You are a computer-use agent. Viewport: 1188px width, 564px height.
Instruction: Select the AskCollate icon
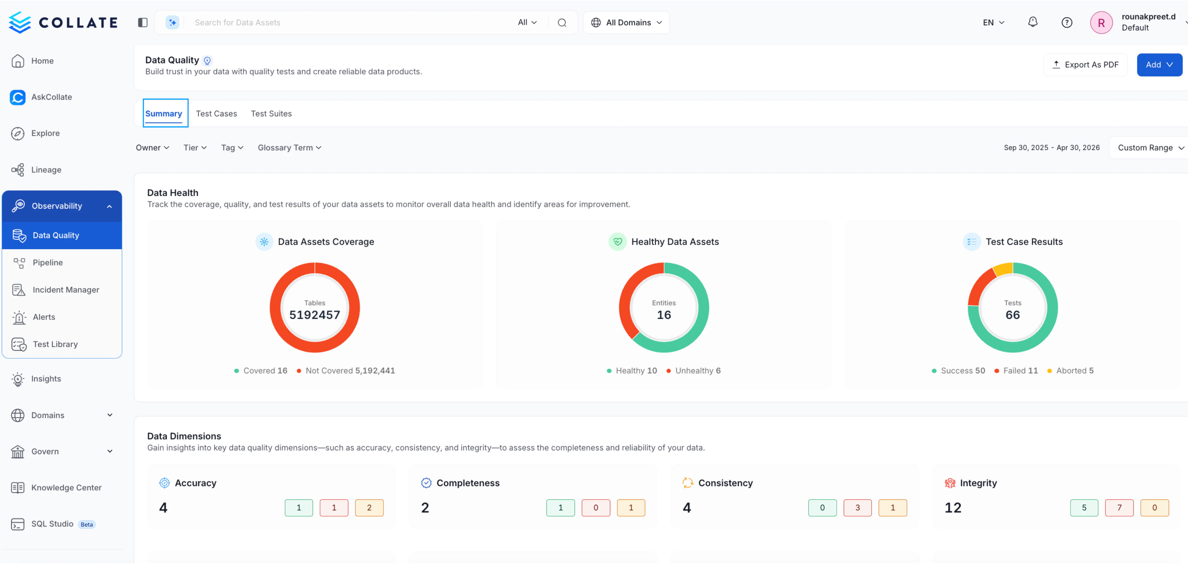click(52, 97)
